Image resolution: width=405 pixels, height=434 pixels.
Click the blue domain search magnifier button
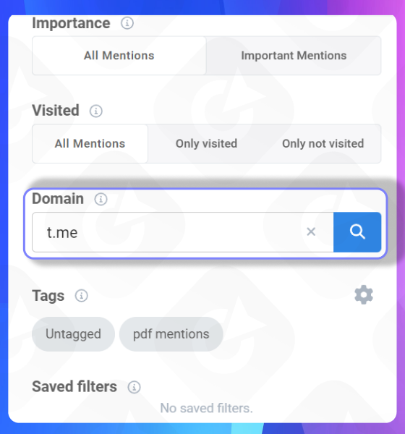[357, 232]
